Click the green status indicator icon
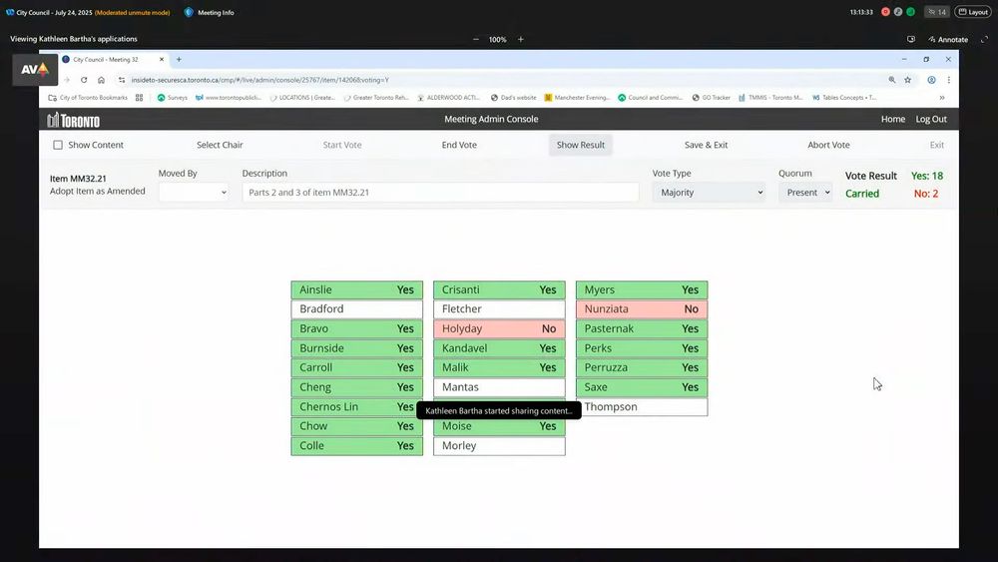The image size is (998, 562). [911, 12]
